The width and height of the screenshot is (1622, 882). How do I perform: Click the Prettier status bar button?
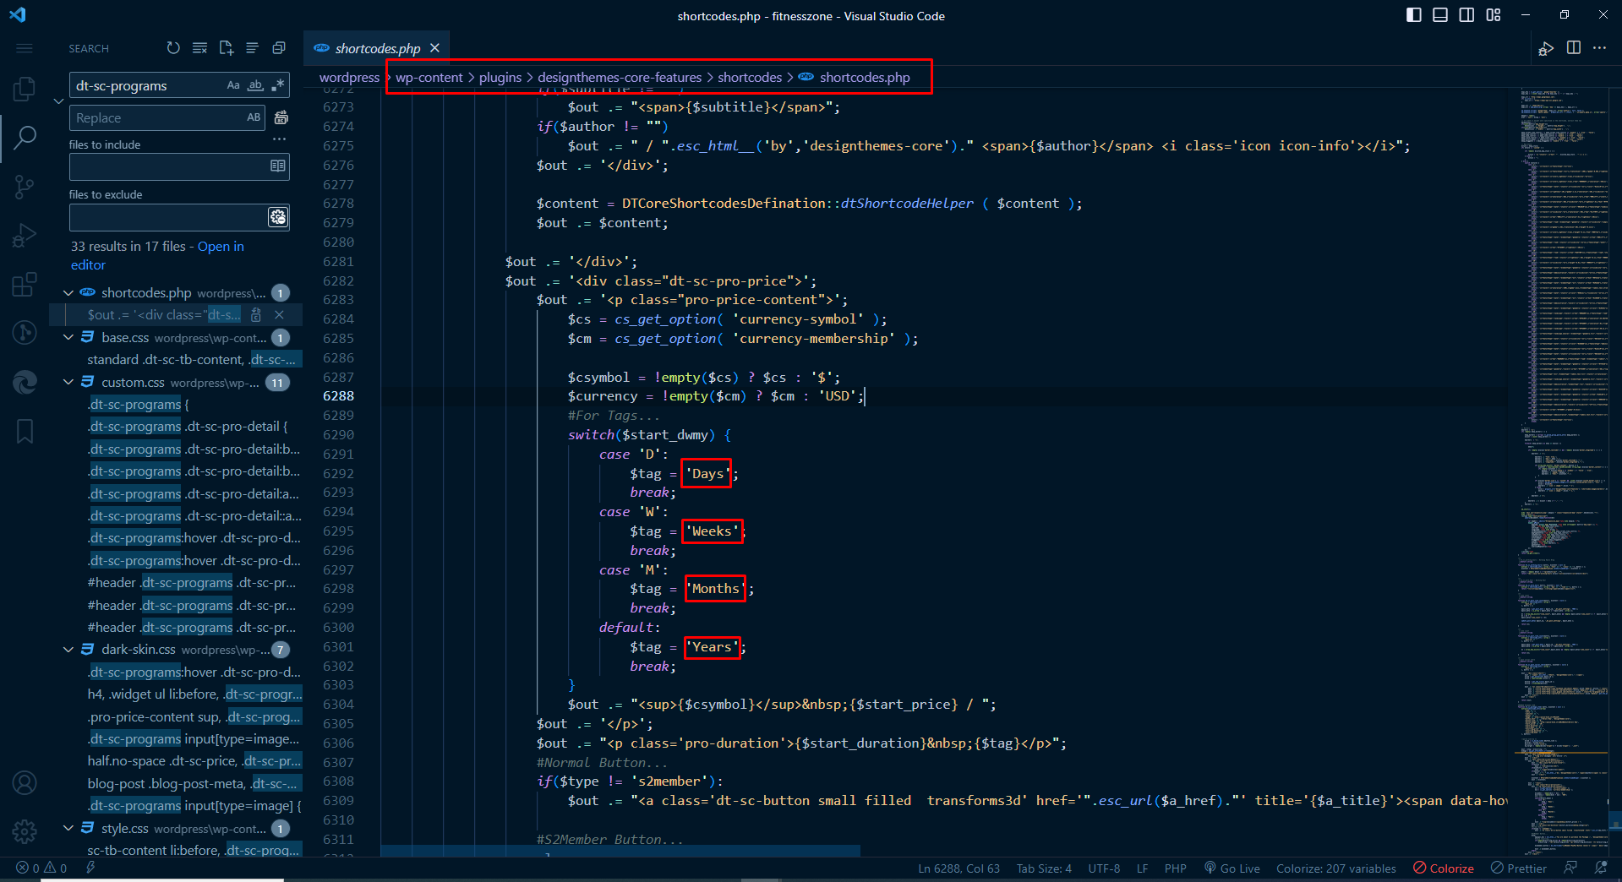[1519, 868]
